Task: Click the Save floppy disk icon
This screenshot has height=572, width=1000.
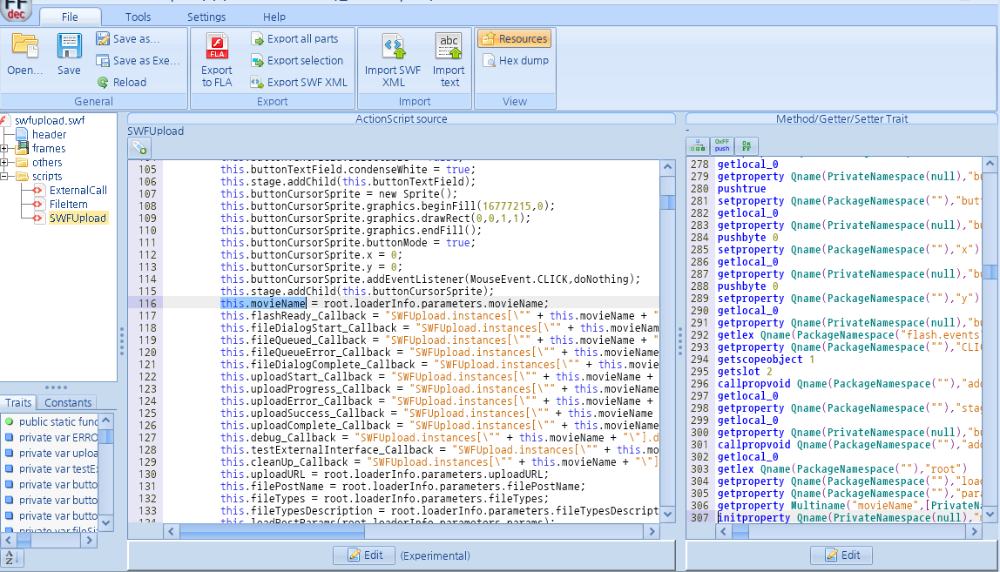Action: [69, 46]
